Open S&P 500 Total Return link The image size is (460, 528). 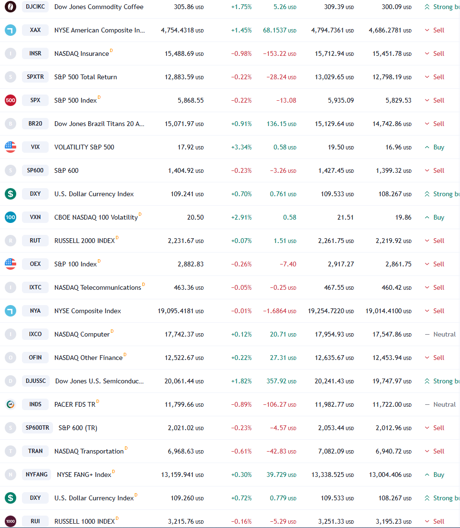86,77
